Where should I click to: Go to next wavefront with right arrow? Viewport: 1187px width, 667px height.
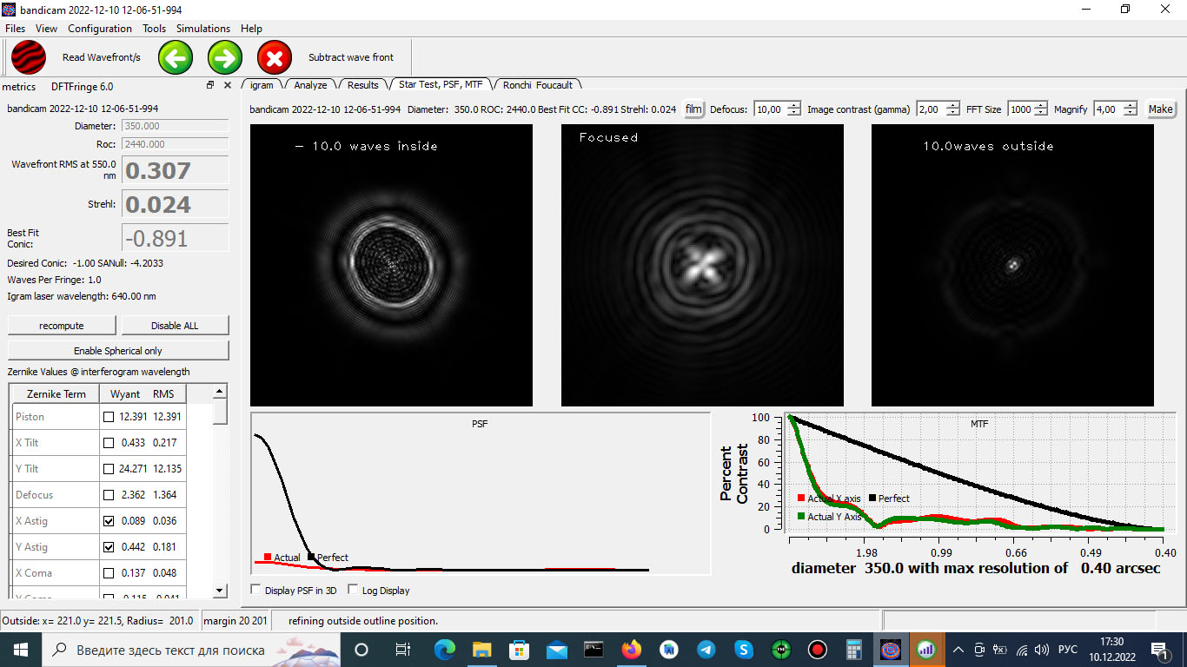[225, 57]
